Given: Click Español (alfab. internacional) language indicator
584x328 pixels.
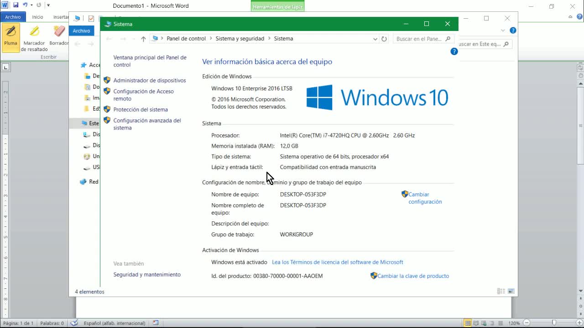Looking at the screenshot, I should [115, 323].
